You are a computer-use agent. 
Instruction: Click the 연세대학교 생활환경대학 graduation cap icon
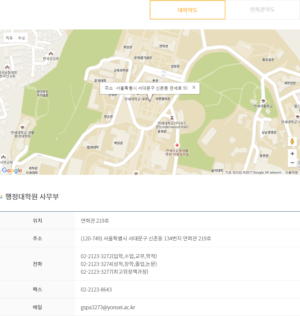click(x=22, y=128)
